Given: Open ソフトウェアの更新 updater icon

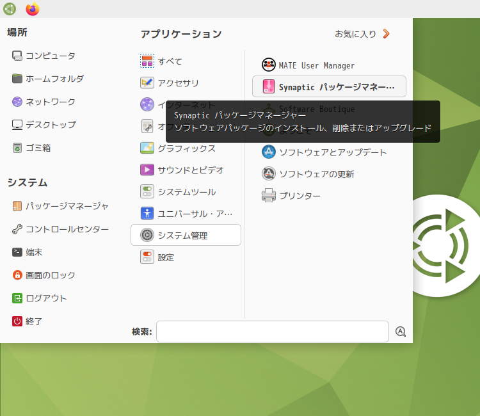Looking at the screenshot, I should (x=268, y=173).
